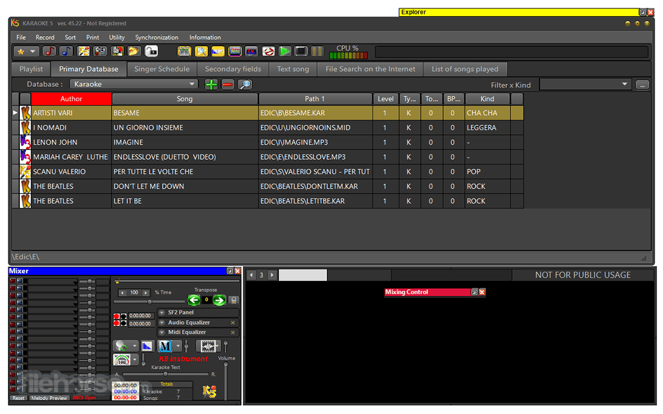Toggle the first red record indicator in Mixer
Screen dimensions: 663x414
point(116,316)
